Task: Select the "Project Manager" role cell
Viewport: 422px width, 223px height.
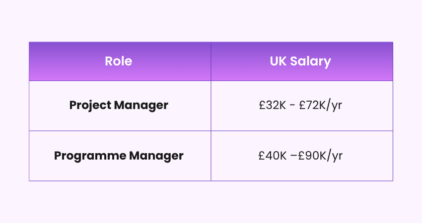Action: (x=119, y=106)
